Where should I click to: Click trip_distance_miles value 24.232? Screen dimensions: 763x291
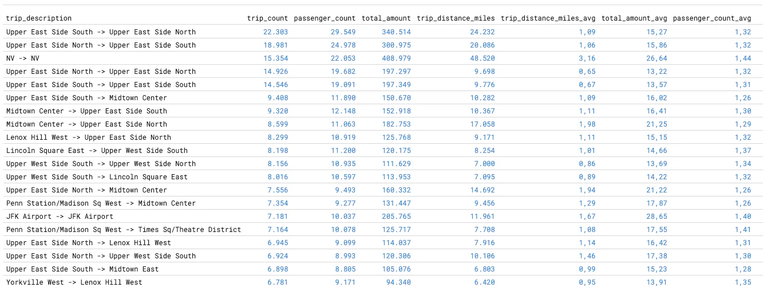point(483,32)
